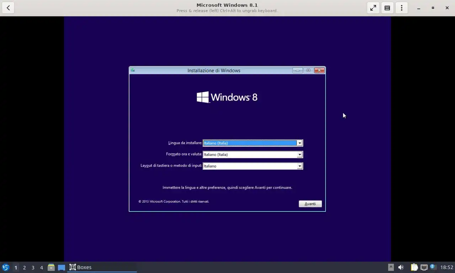The width and height of the screenshot is (455, 273).
Task: Launch the file manager from the taskbar
Action: point(51,267)
